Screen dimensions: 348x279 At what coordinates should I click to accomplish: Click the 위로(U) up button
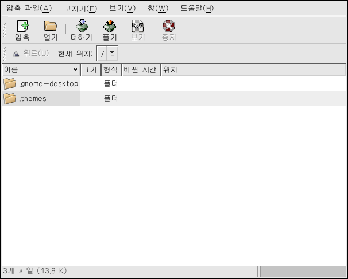(x=30, y=53)
